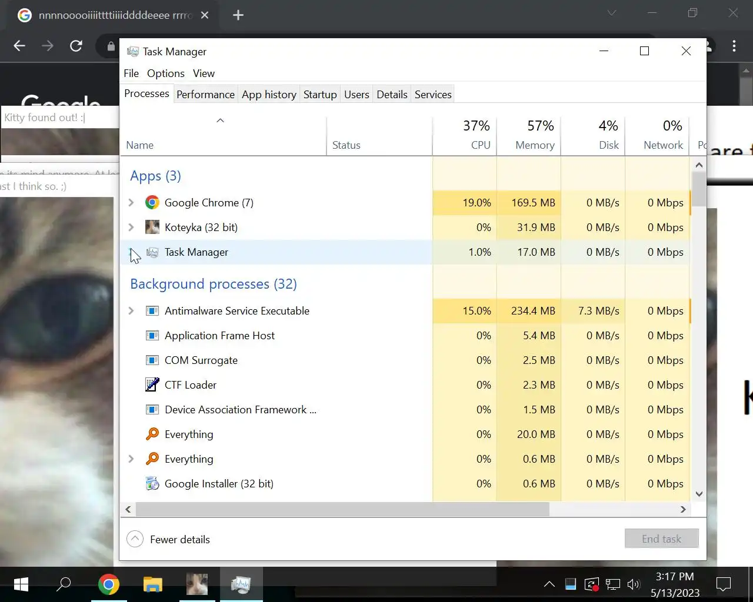
Task: Open the Windows Start menu
Action: coord(21,584)
